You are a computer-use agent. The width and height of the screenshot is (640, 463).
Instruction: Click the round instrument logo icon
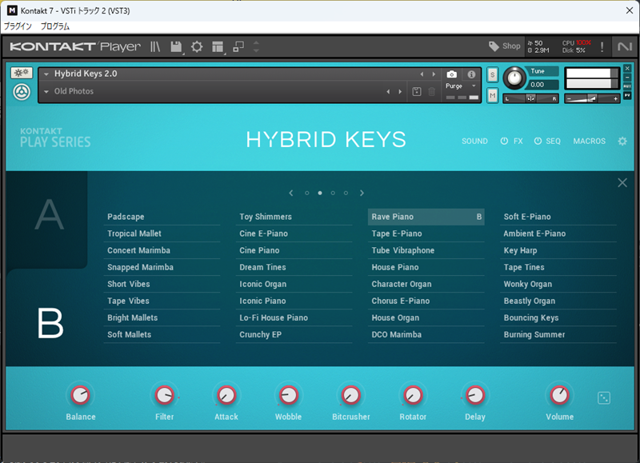point(22,92)
